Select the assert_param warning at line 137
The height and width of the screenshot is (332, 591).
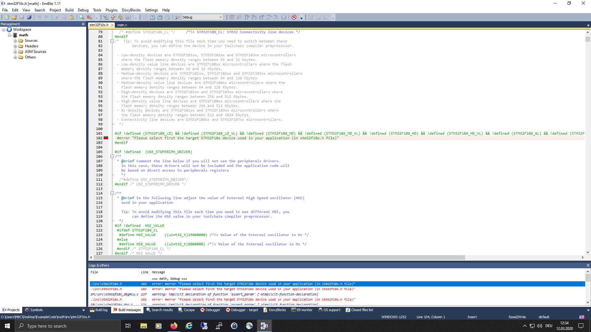tap(337, 294)
